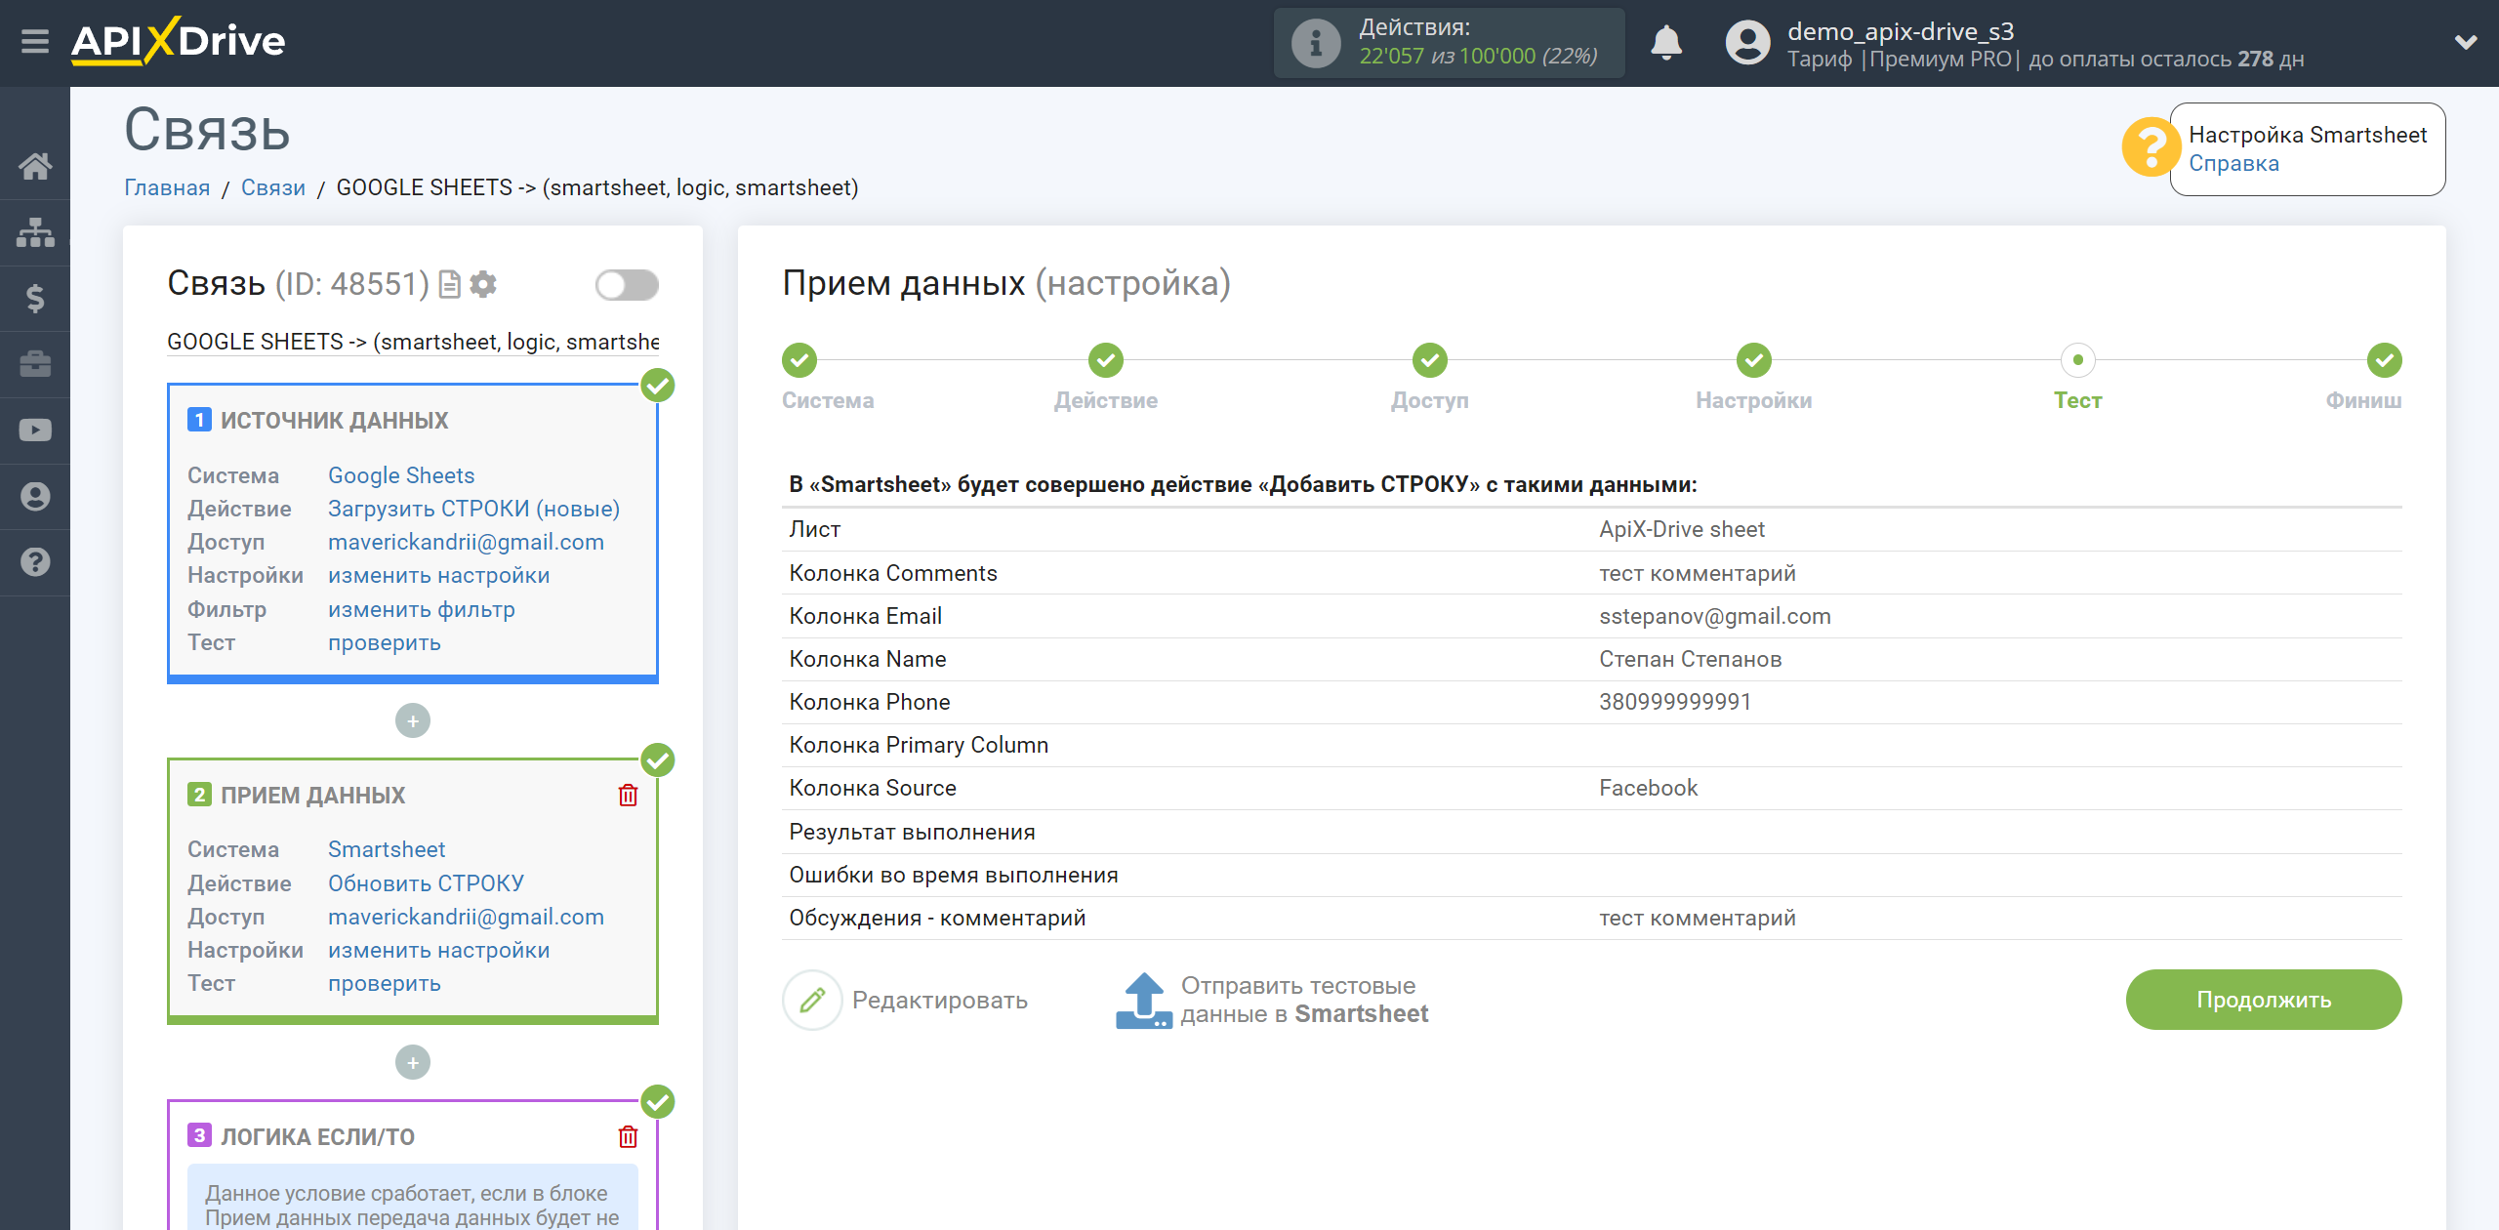Screen dimensions: 2499x1230
Task: Go to Главная breadcrumb
Action: [x=167, y=187]
